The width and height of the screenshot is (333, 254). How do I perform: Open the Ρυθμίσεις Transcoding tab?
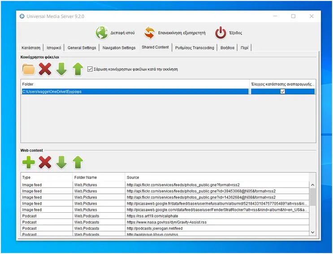195,48
